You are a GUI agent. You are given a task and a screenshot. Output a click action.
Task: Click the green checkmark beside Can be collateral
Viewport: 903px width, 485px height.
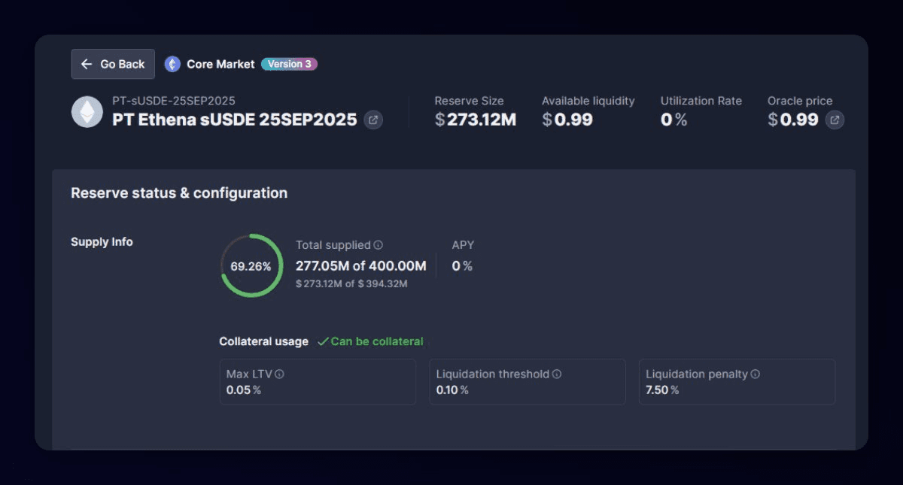coord(323,341)
